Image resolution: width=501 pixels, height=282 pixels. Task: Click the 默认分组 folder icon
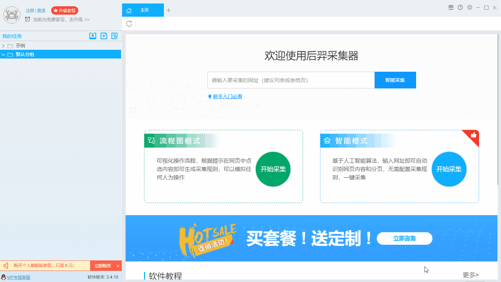pyautogui.click(x=10, y=54)
